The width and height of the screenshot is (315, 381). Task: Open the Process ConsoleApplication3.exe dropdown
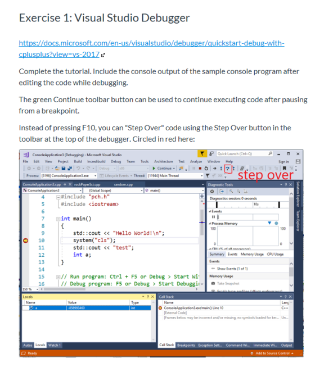[x=69, y=176]
